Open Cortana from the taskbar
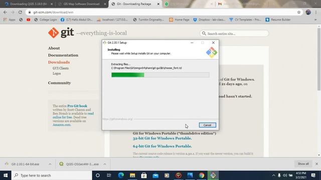 tap(98, 175)
